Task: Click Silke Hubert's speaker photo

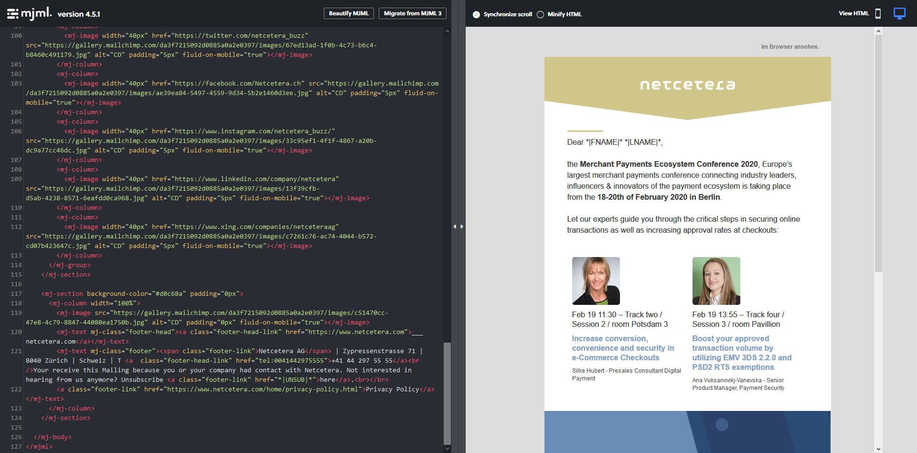Action: pyautogui.click(x=596, y=281)
